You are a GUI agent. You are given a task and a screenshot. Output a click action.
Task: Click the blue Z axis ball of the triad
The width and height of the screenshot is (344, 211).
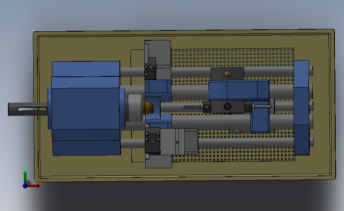25,186
